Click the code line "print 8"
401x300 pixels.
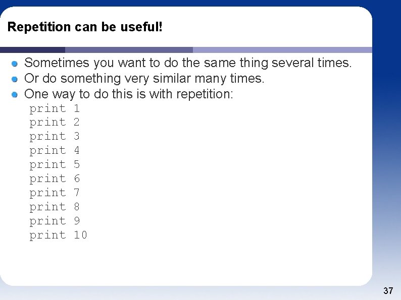click(x=55, y=207)
